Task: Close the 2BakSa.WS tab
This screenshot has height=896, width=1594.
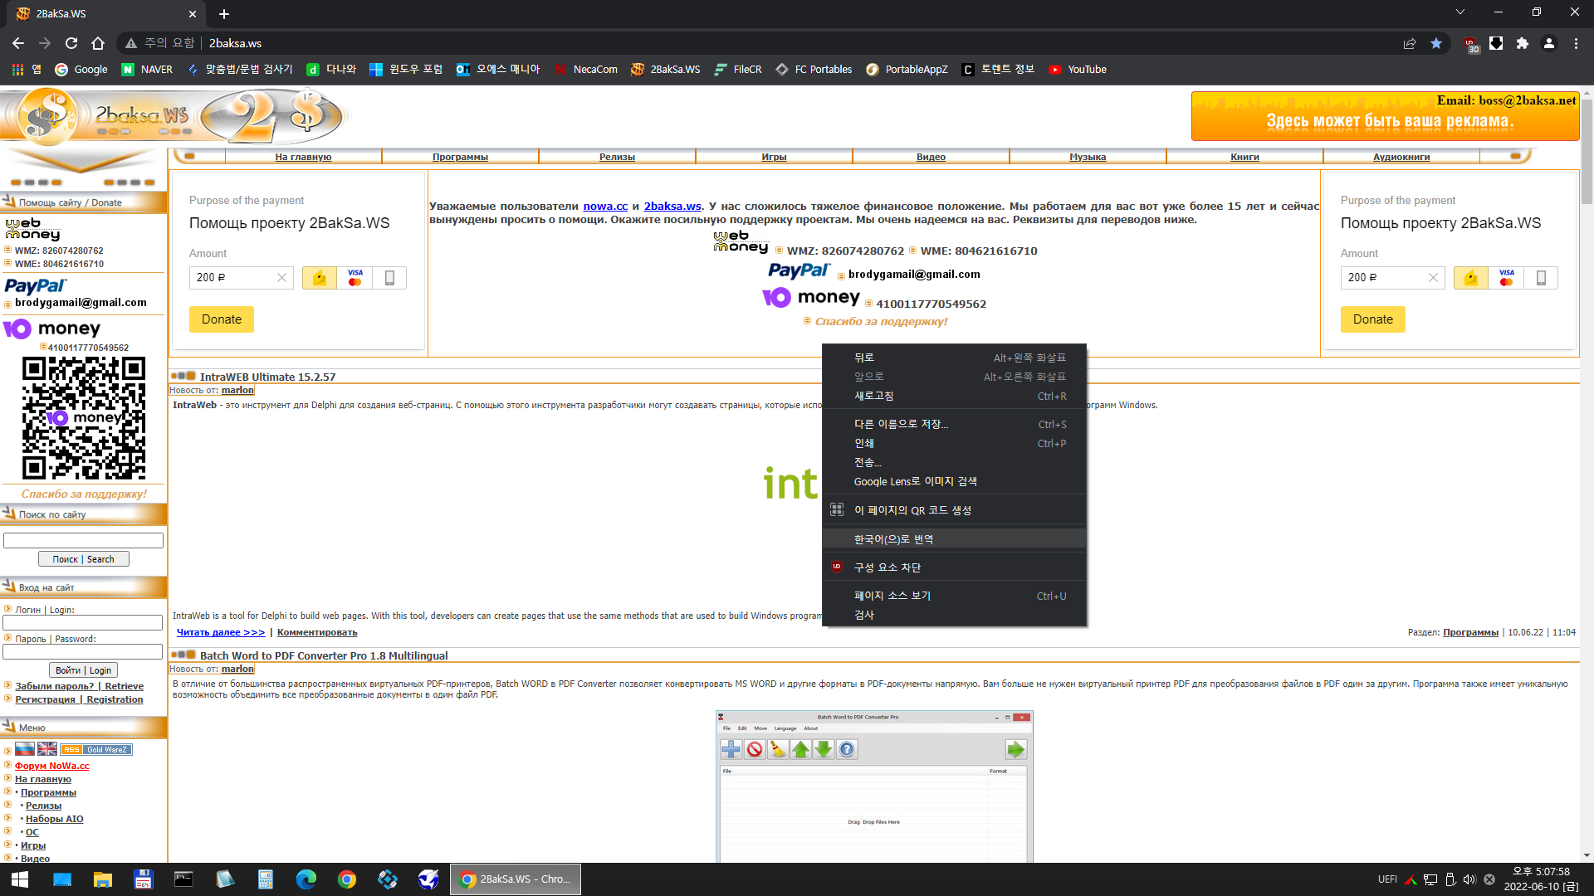Action: 193,14
